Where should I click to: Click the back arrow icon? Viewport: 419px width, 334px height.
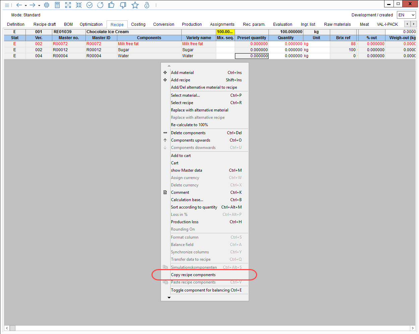pyautogui.click(x=19, y=5)
